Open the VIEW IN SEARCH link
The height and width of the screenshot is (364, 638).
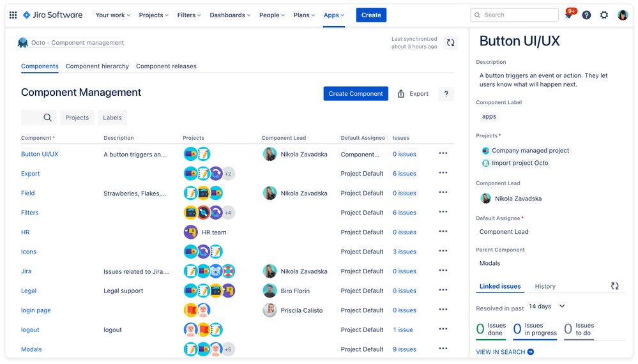[x=505, y=352]
